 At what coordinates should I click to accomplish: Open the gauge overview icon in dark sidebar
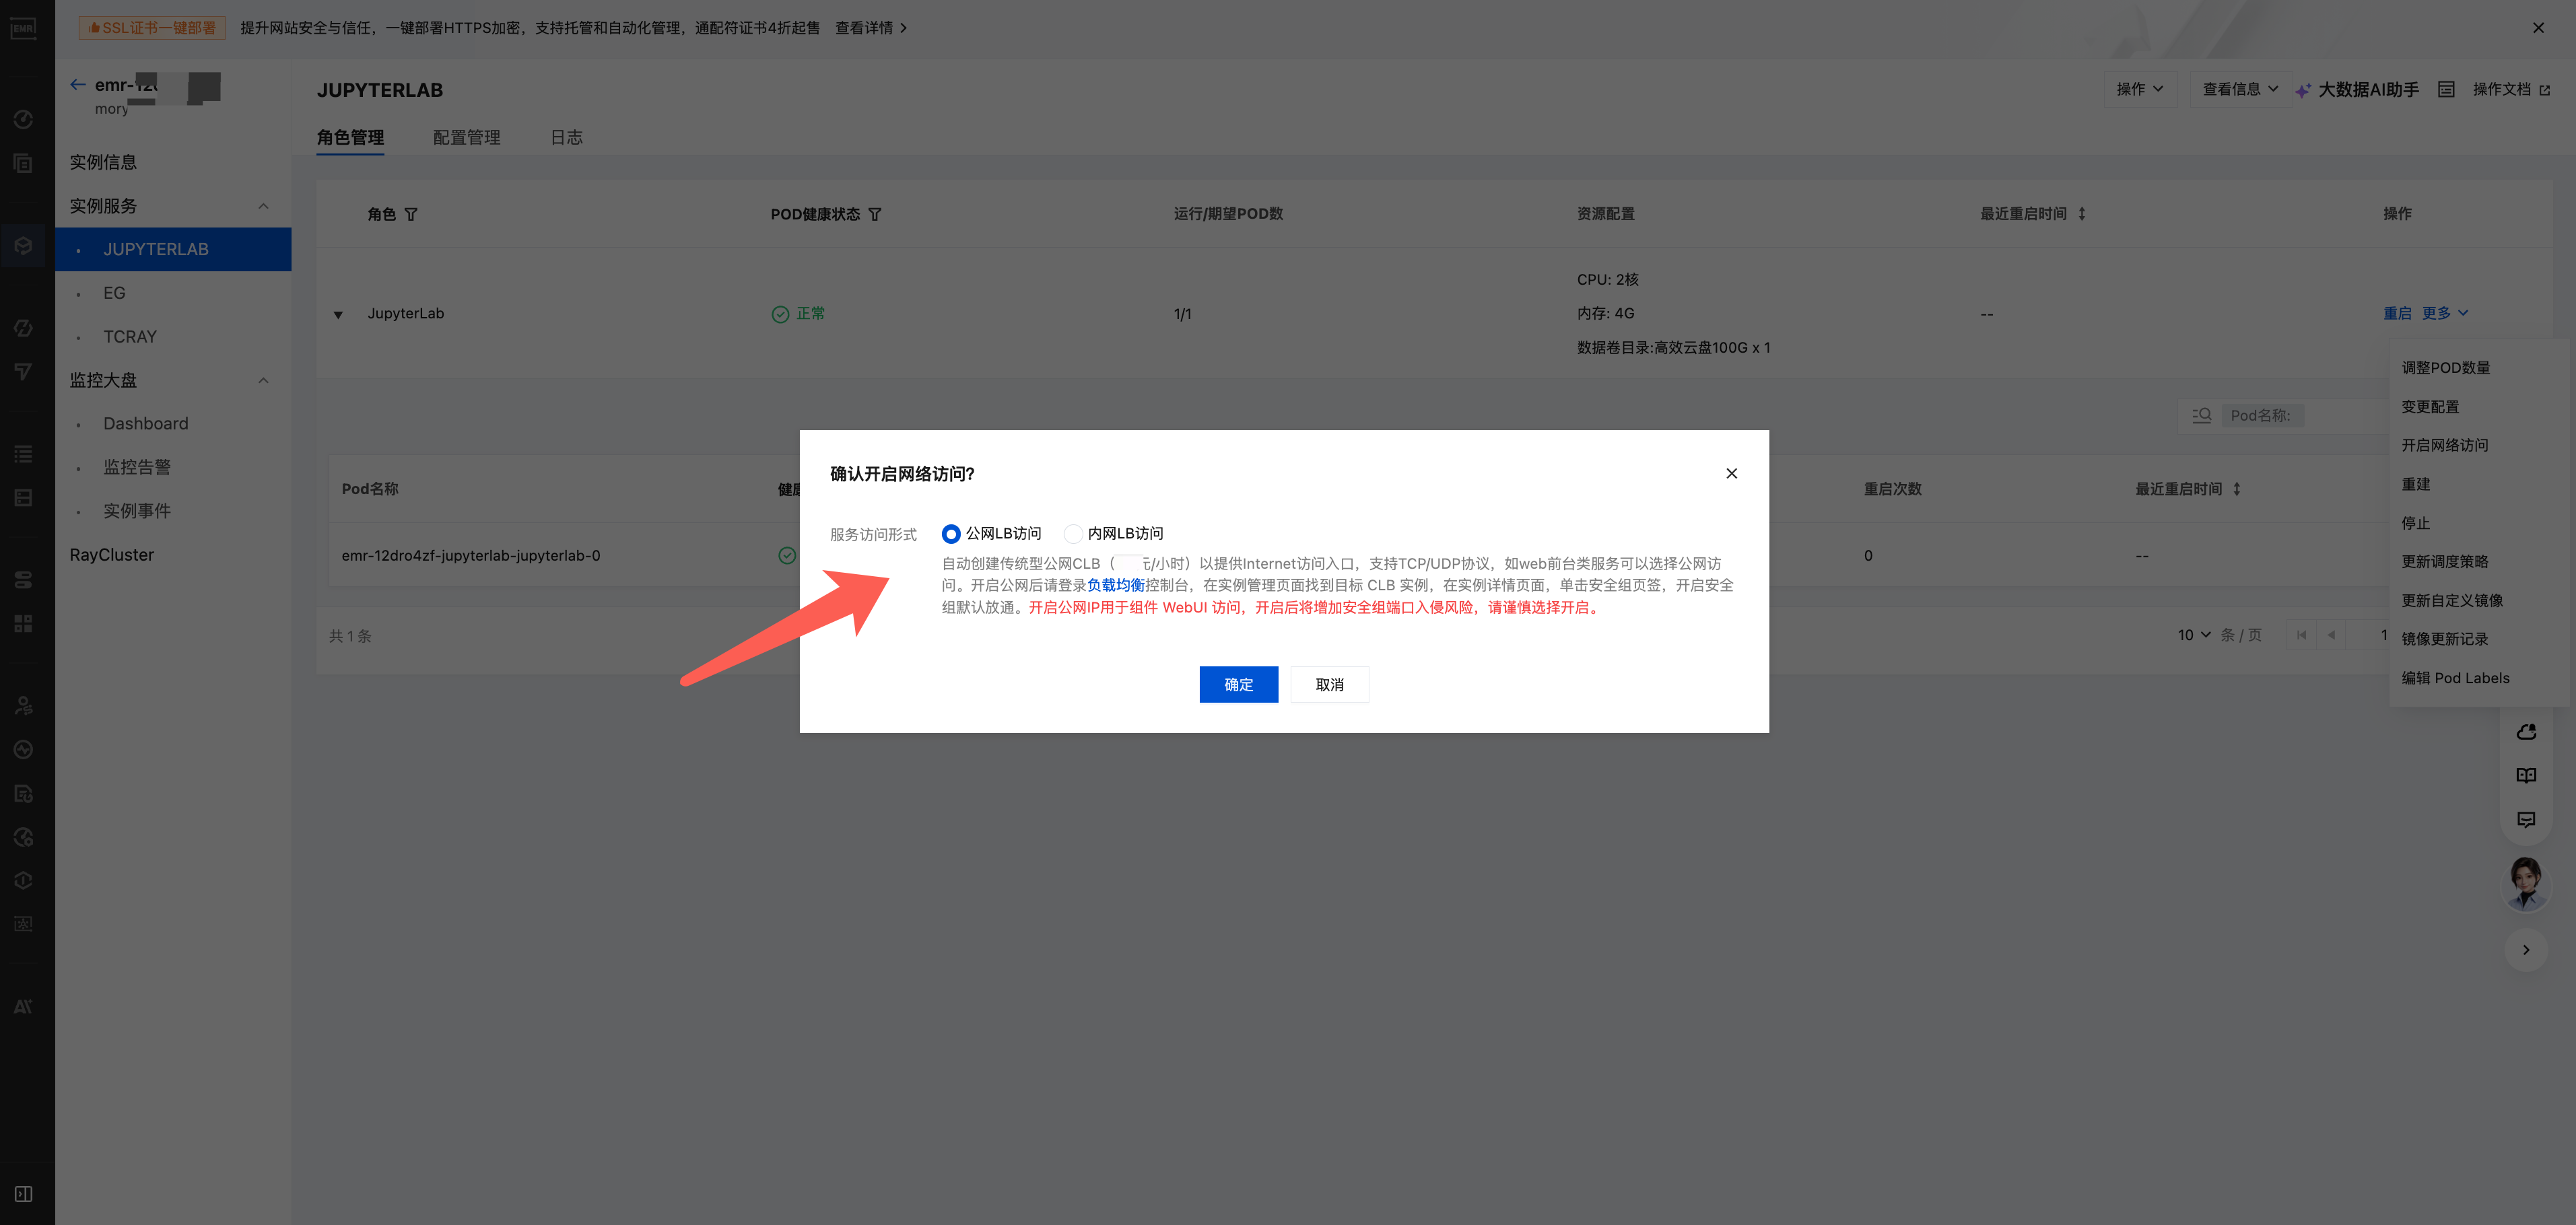(x=23, y=120)
